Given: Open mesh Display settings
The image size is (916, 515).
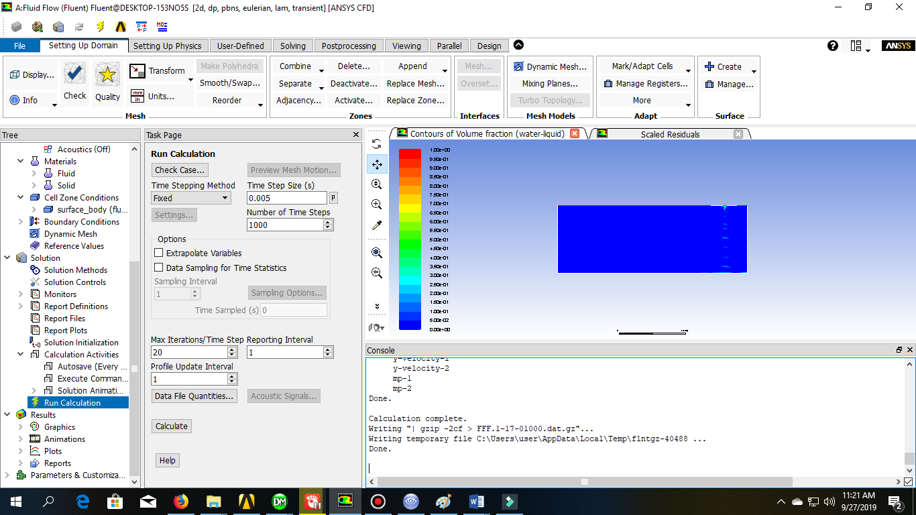Looking at the screenshot, I should 32,74.
